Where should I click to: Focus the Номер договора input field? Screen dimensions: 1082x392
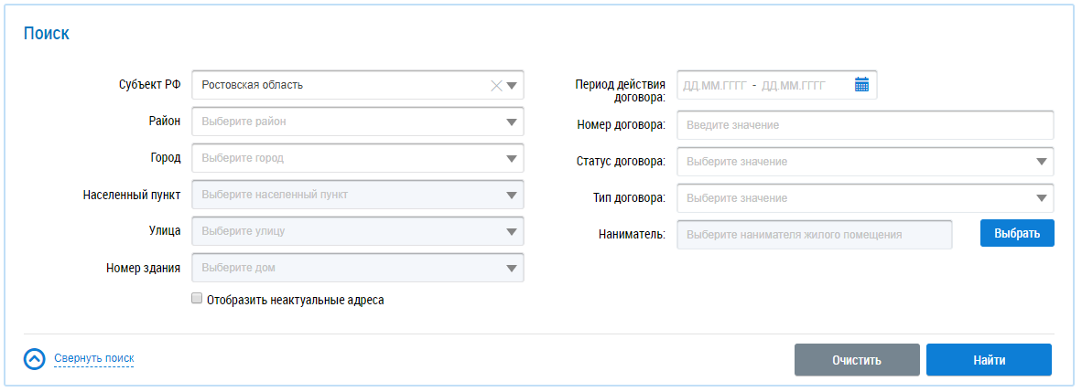(x=864, y=125)
